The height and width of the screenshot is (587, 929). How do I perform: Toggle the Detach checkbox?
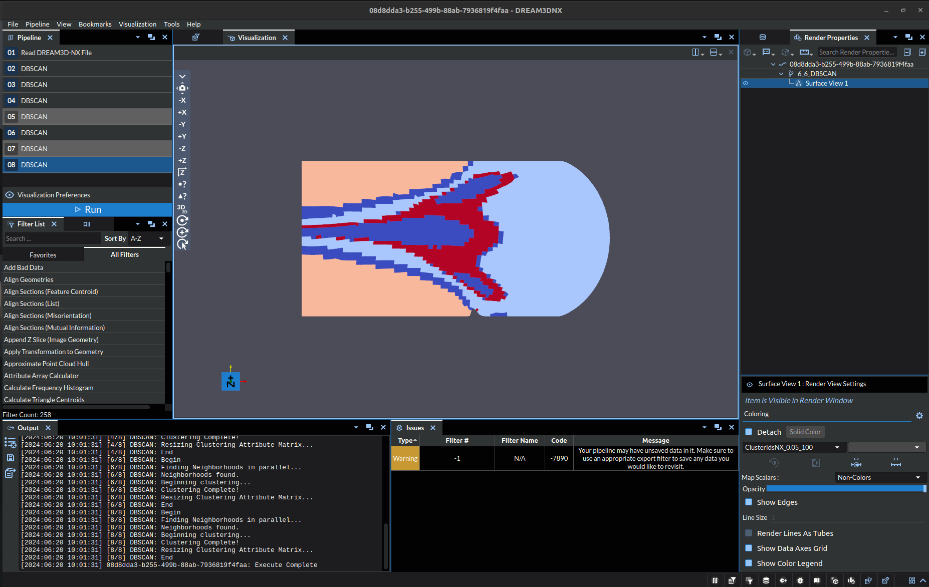[x=749, y=432]
